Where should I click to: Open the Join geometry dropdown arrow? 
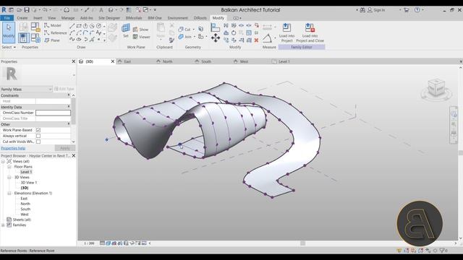pos(195,37)
